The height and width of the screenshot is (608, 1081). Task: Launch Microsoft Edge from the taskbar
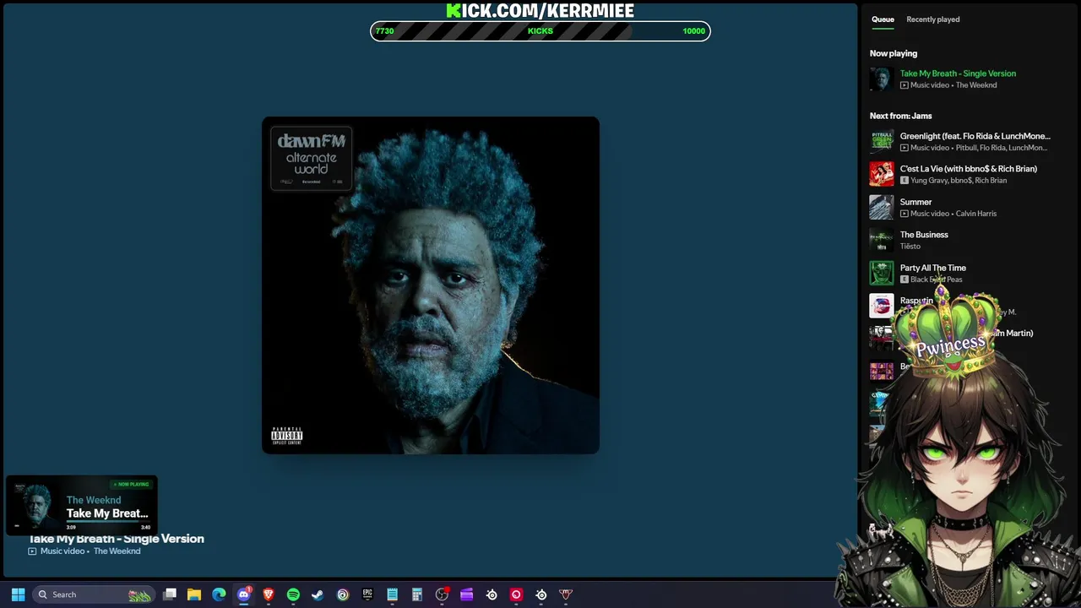[x=219, y=594]
